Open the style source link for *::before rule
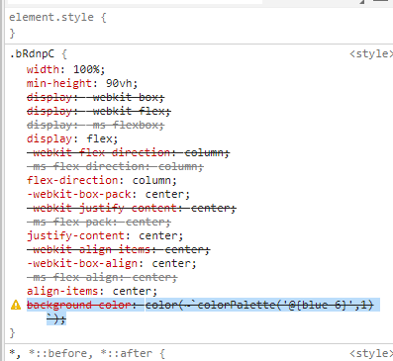Screen dimensions: 393x361 pyautogui.click(x=371, y=353)
